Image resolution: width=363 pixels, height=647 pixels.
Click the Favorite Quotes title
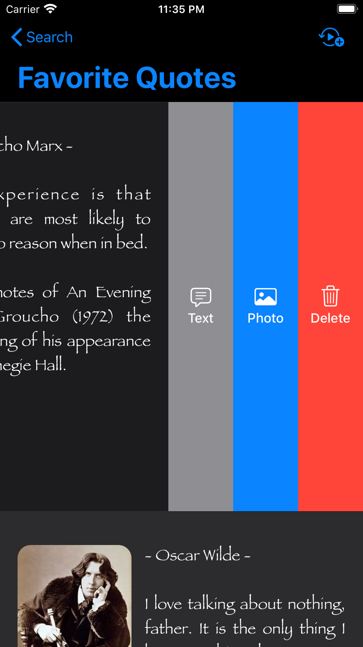[127, 78]
